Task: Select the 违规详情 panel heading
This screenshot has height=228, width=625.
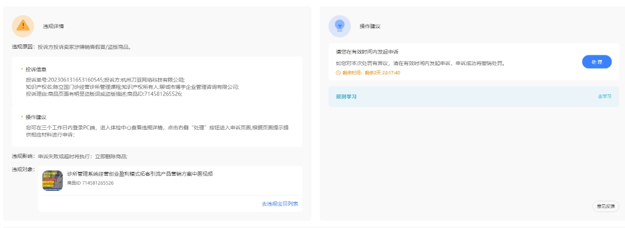Action: point(53,26)
